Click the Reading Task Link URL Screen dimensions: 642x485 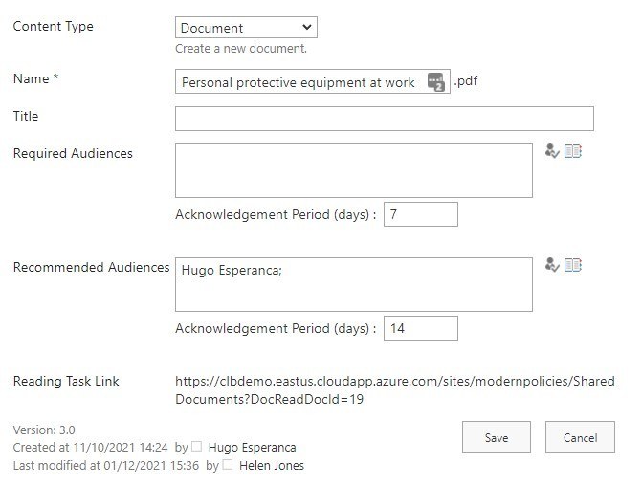(394, 389)
